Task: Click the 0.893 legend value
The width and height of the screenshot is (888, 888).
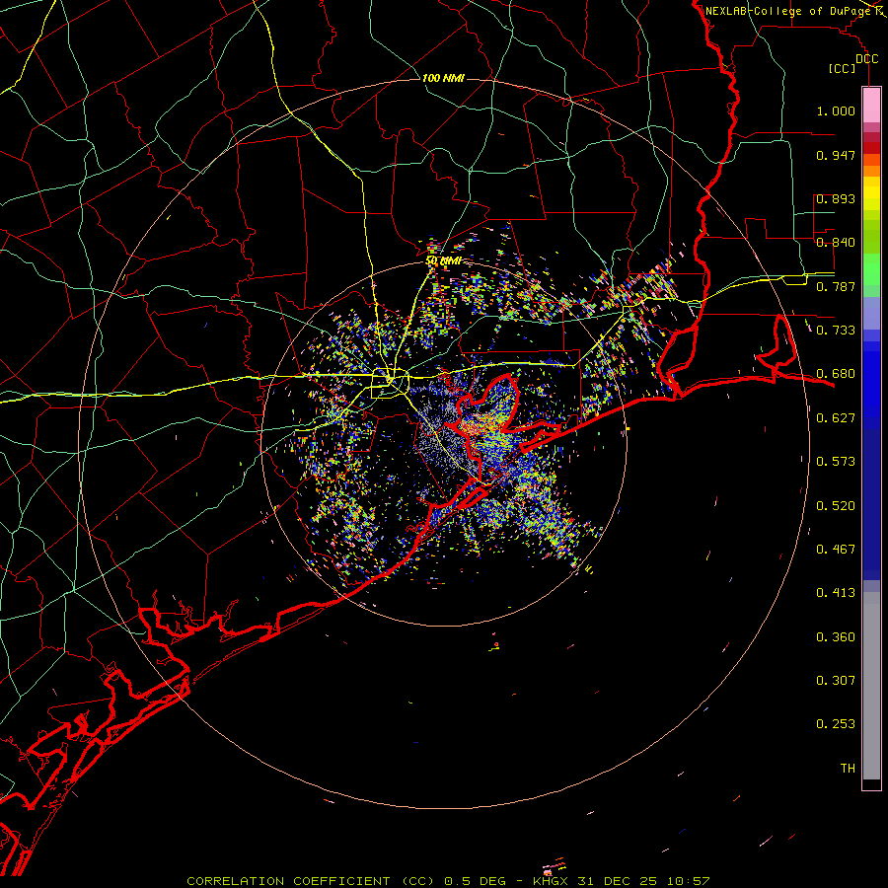Action: click(x=836, y=198)
